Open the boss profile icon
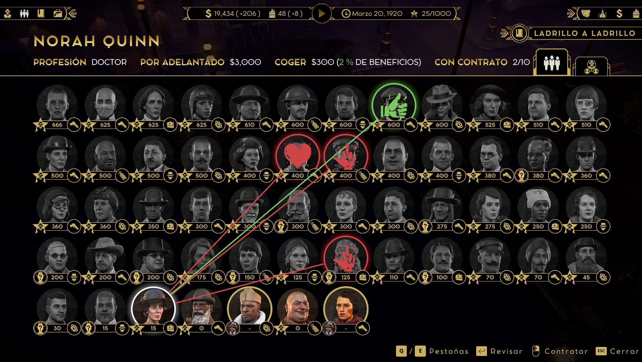Viewport: 642px width, 362px height. pyautogui.click(x=8, y=13)
